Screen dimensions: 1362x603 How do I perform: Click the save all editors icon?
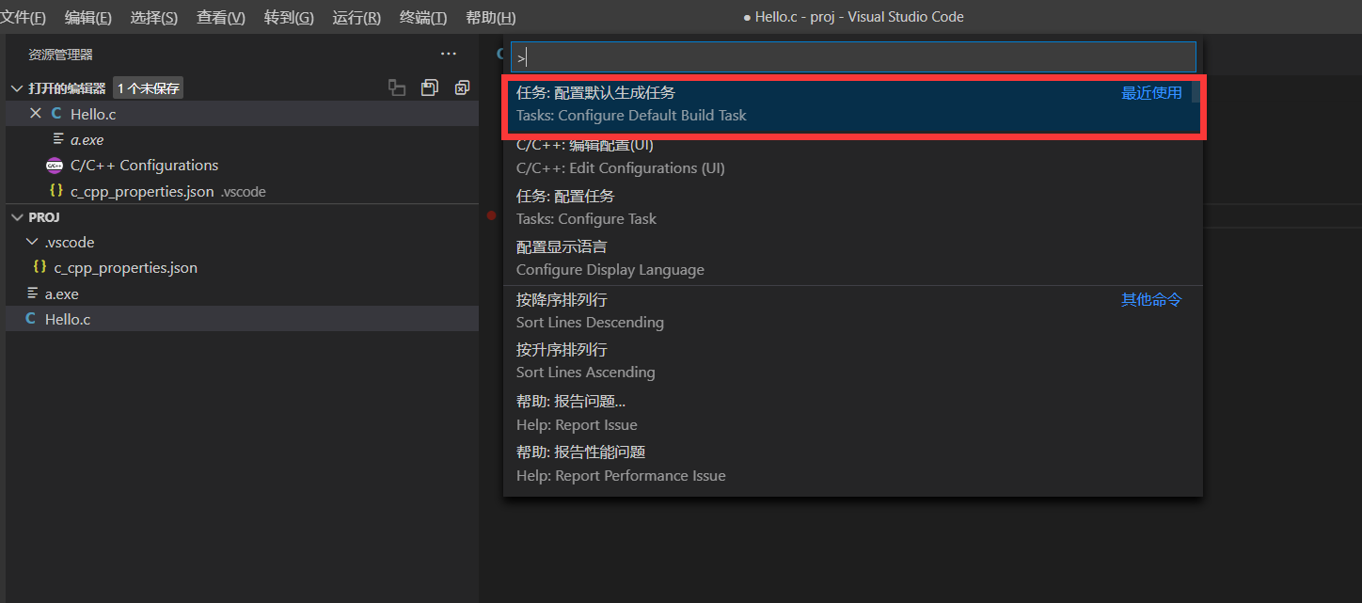point(430,87)
